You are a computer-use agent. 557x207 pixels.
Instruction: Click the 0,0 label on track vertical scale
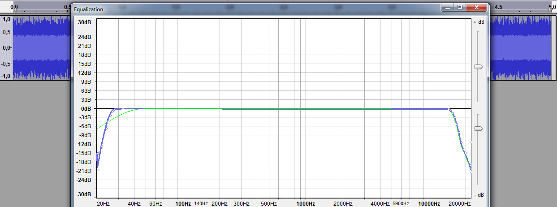[x=6, y=47]
